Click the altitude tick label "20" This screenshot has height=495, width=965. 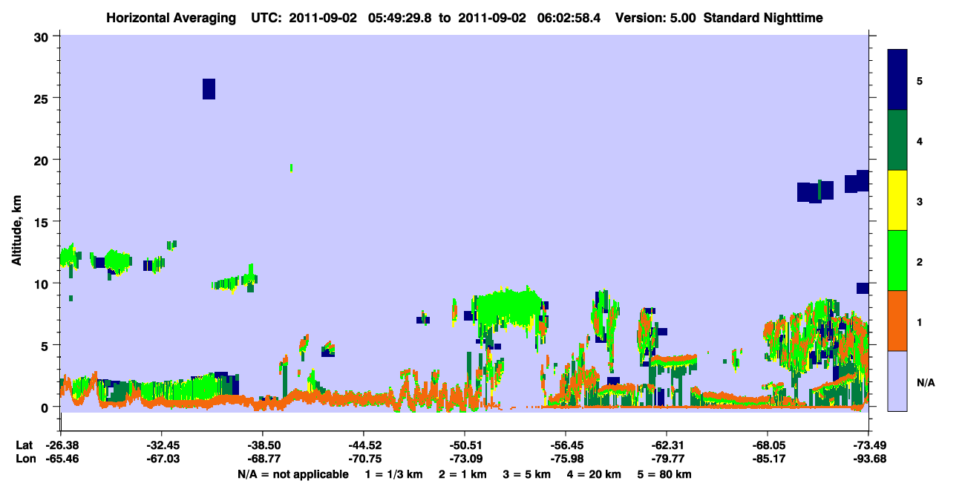pyautogui.click(x=43, y=160)
